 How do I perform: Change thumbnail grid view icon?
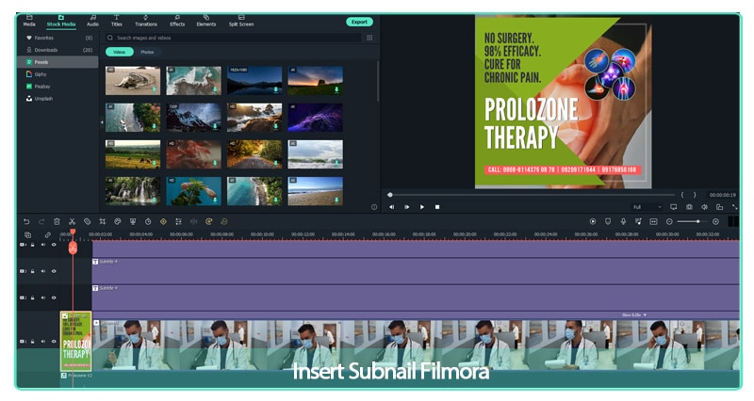[x=369, y=38]
